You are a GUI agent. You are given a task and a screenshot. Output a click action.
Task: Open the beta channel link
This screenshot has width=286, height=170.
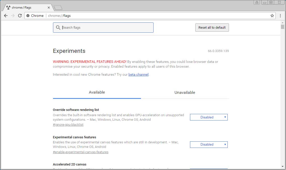138,74
